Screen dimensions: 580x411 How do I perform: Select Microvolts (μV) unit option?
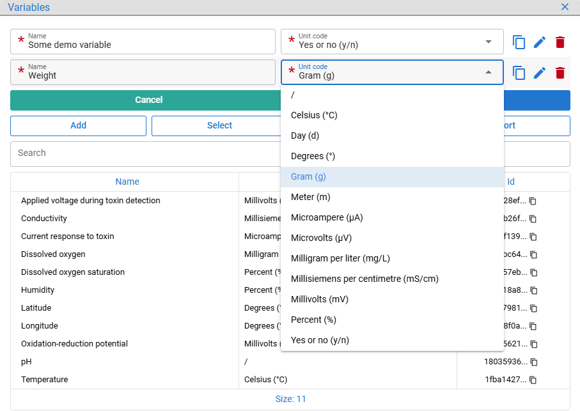[392, 238]
